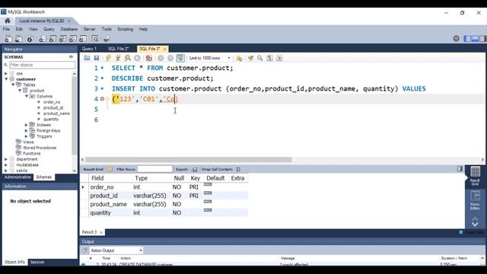Select the product_name column in Navigator

click(x=56, y=113)
